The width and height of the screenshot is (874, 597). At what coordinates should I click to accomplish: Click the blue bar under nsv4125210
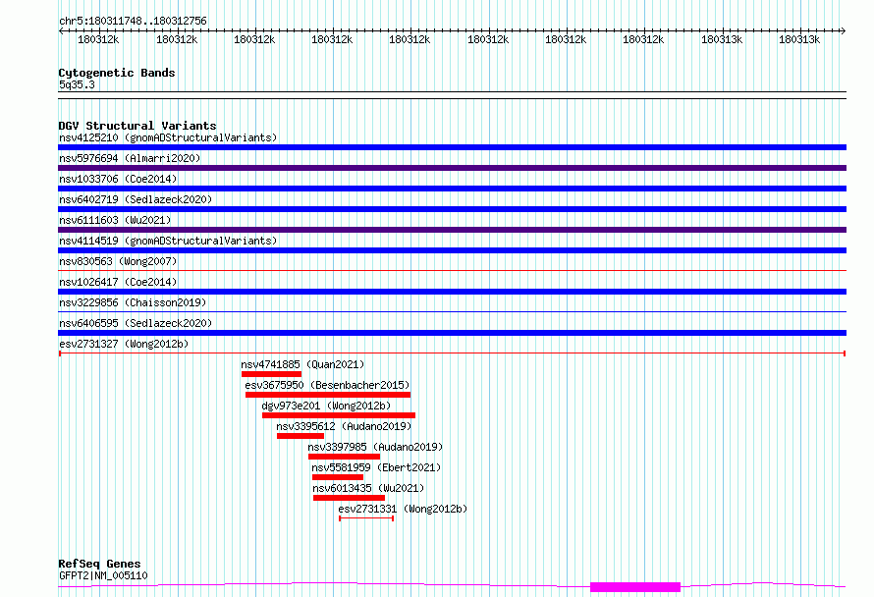452,147
